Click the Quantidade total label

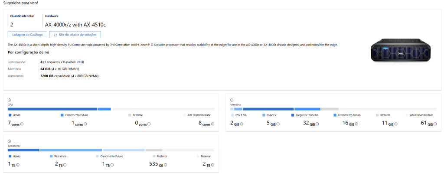tap(22, 16)
